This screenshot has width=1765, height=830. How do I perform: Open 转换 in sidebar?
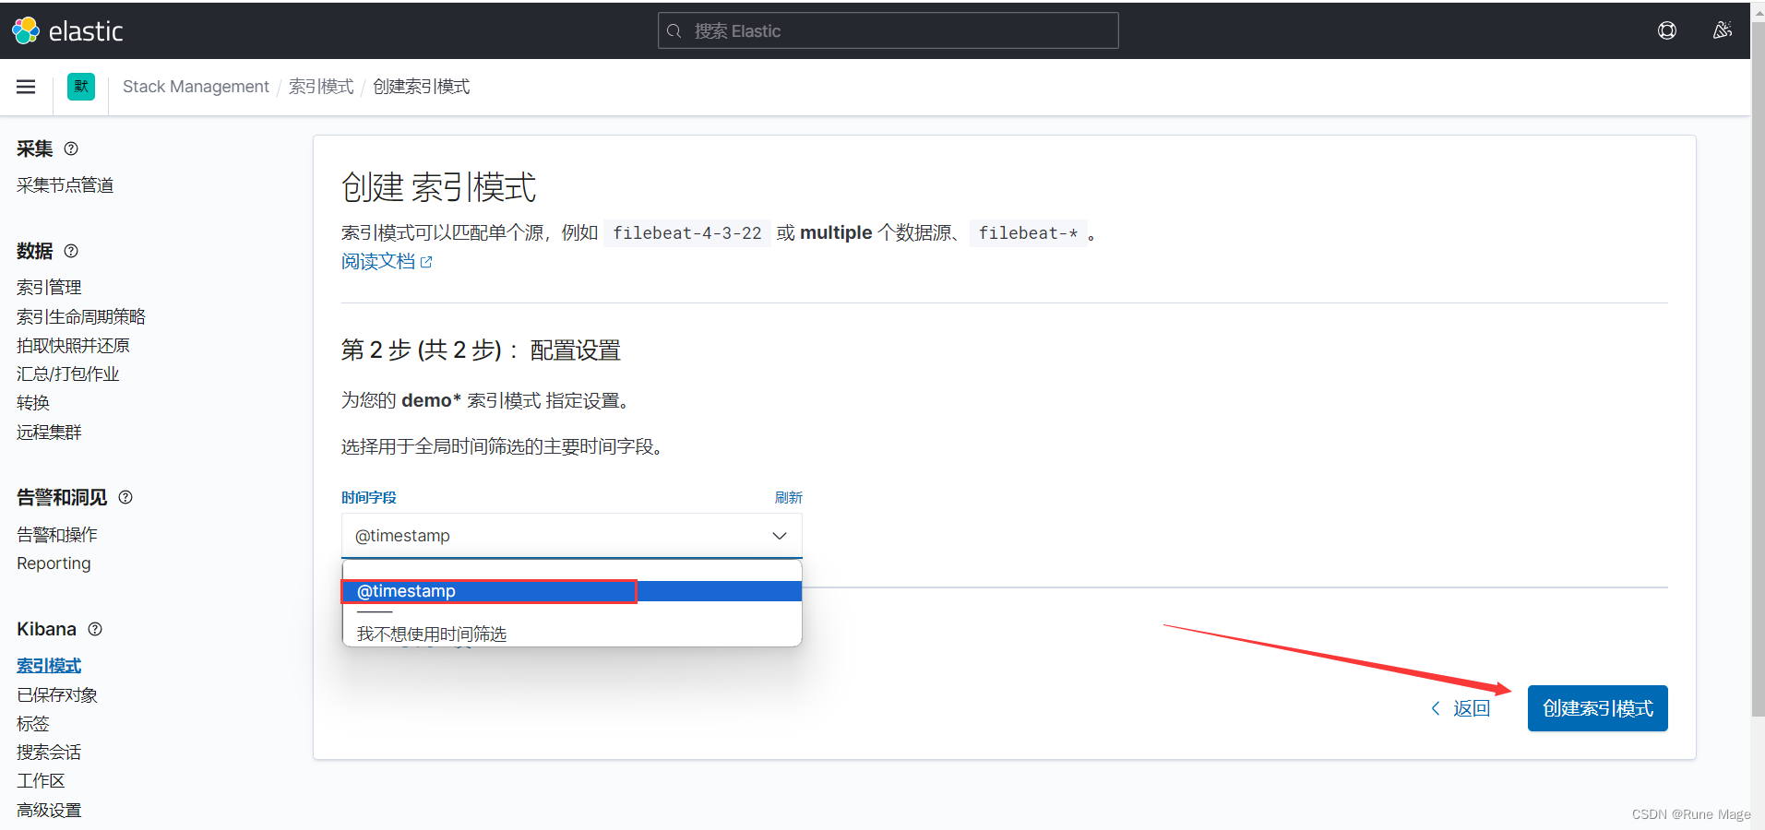33,403
